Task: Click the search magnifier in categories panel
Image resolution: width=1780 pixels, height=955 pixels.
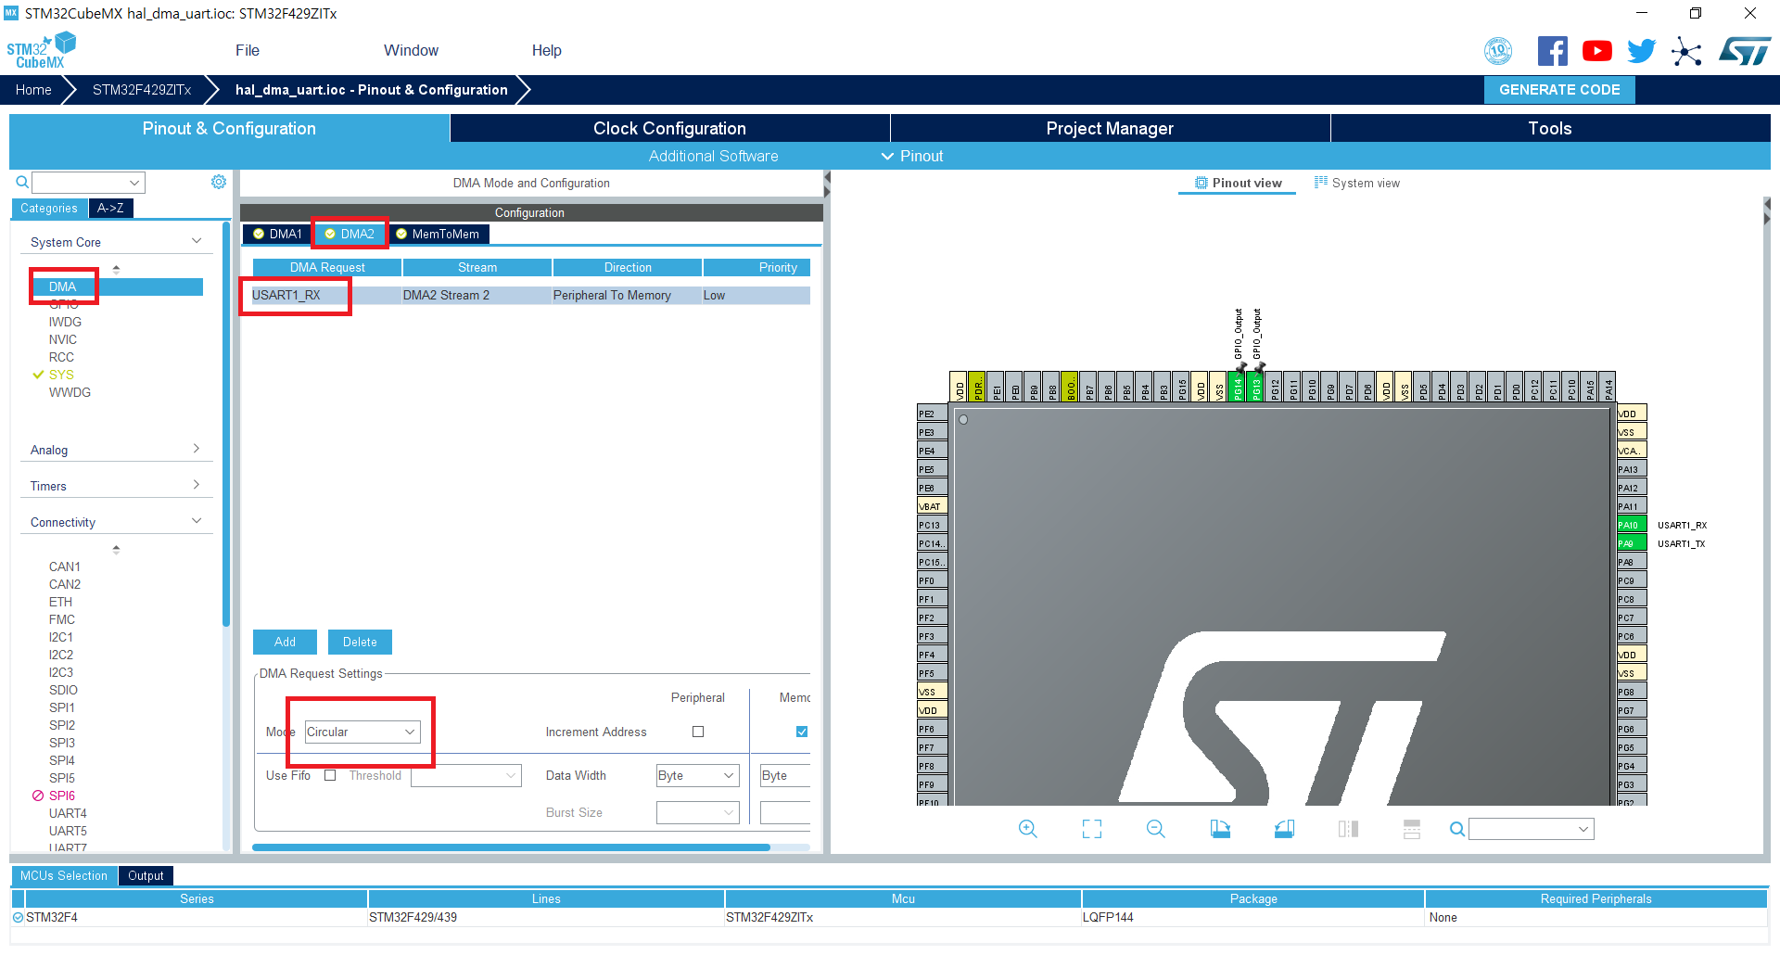Action: point(22,183)
